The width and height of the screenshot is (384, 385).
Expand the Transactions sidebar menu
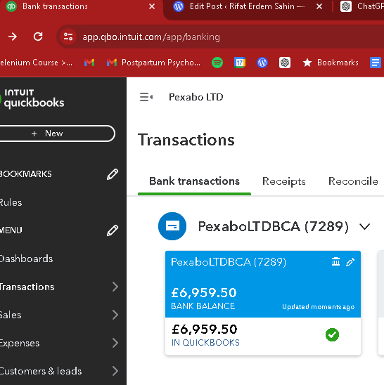[115, 287]
